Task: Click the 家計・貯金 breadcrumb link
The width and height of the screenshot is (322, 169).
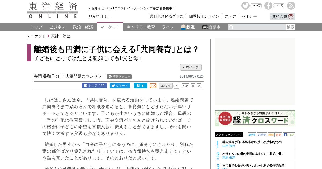Action: pos(61,36)
